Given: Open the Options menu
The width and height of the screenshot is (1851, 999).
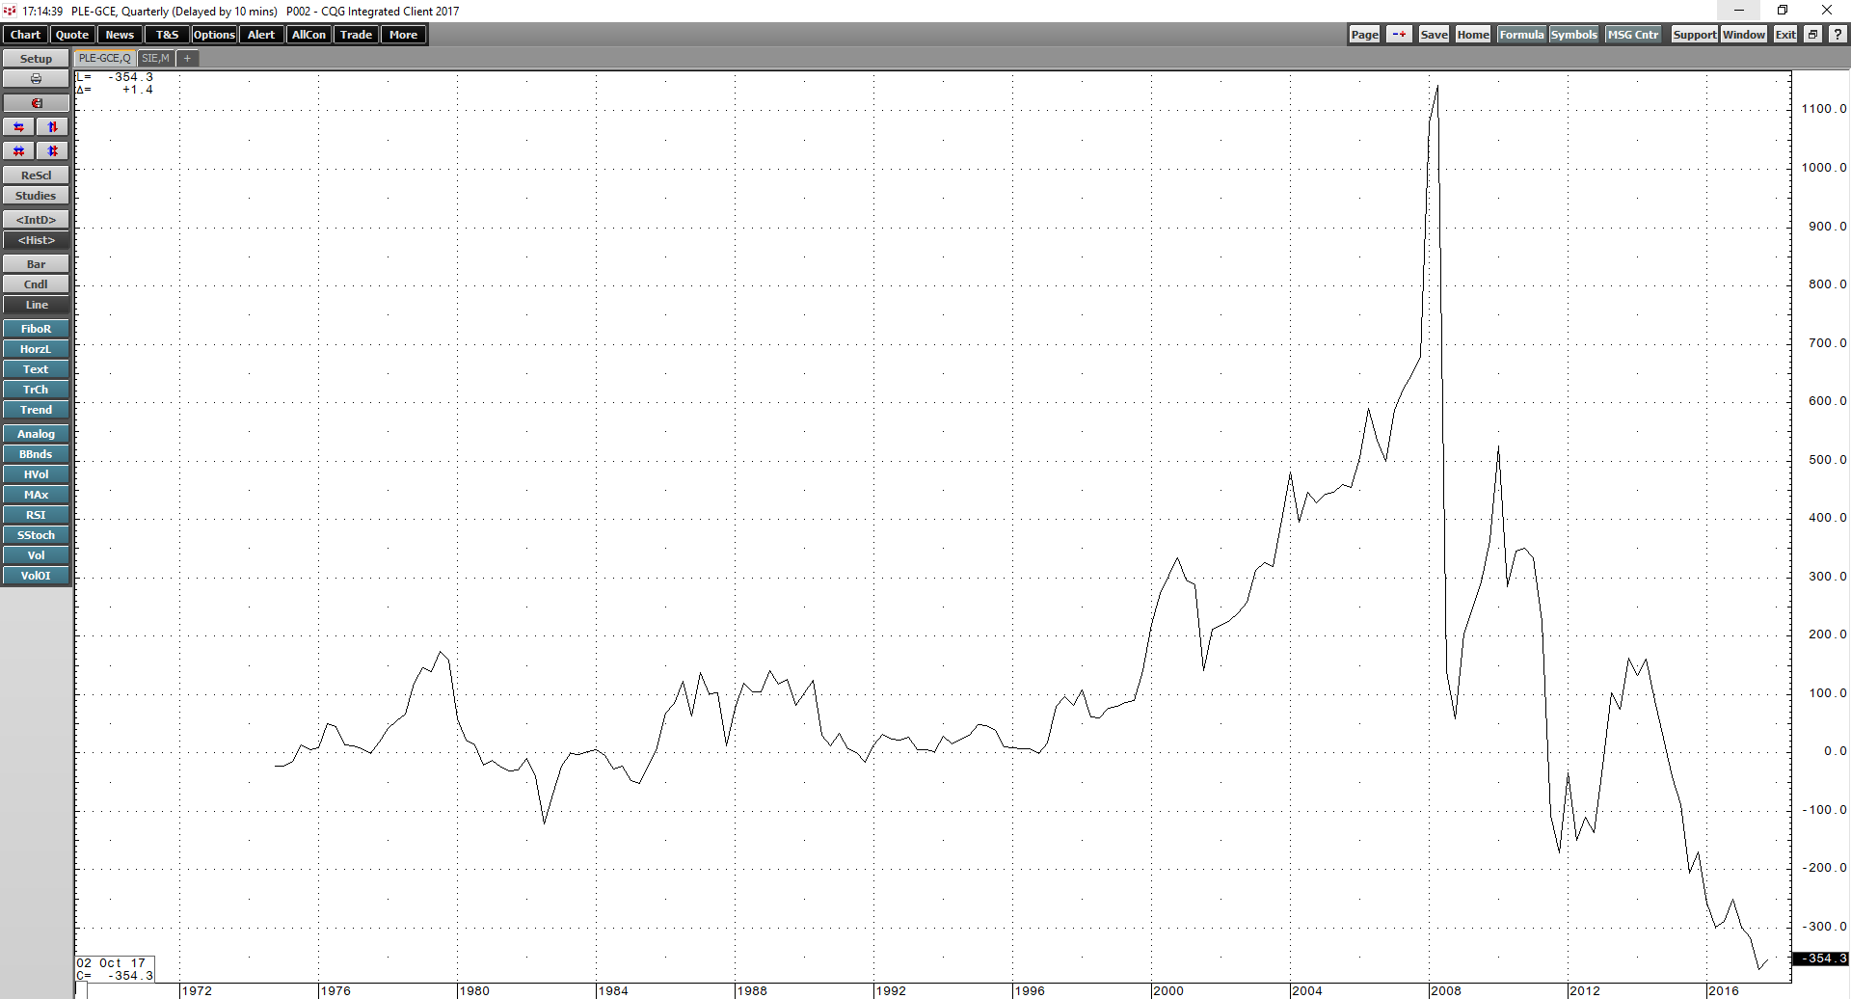Looking at the screenshot, I should (214, 35).
